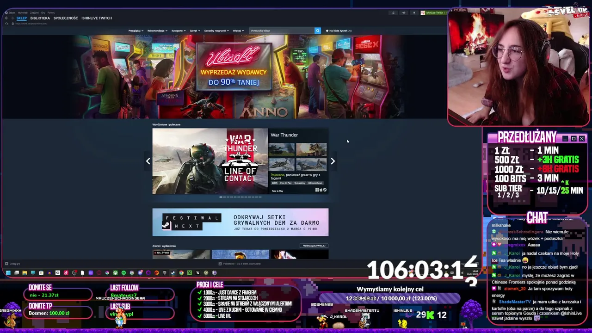Open the Ubisoft publisher sale banner
Viewport: 592px width, 333px height.
pyautogui.click(x=234, y=76)
